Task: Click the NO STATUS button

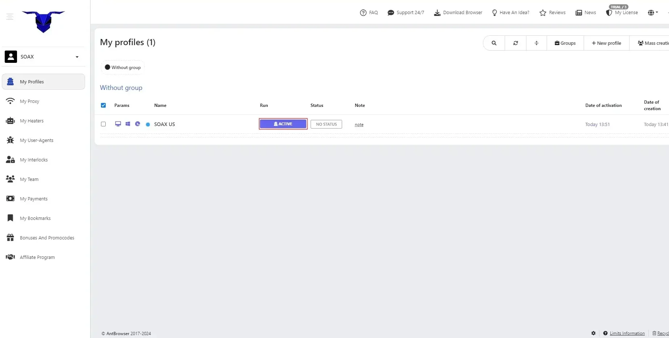Action: pos(326,124)
